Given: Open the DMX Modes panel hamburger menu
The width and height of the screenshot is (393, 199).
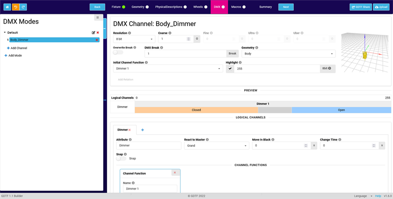Looking at the screenshot, I should click(97, 18).
